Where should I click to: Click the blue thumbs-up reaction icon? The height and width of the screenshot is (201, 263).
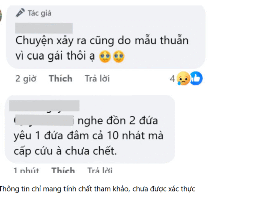[x=196, y=78]
